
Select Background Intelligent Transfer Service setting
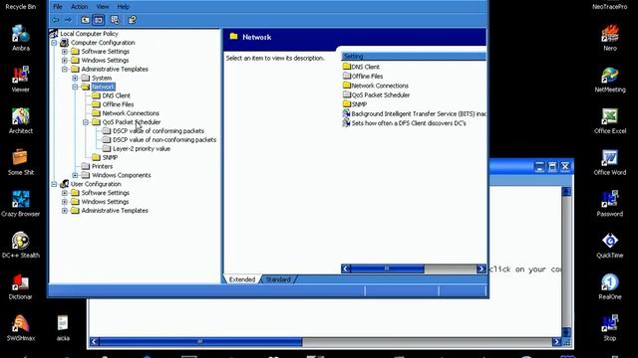(x=415, y=114)
